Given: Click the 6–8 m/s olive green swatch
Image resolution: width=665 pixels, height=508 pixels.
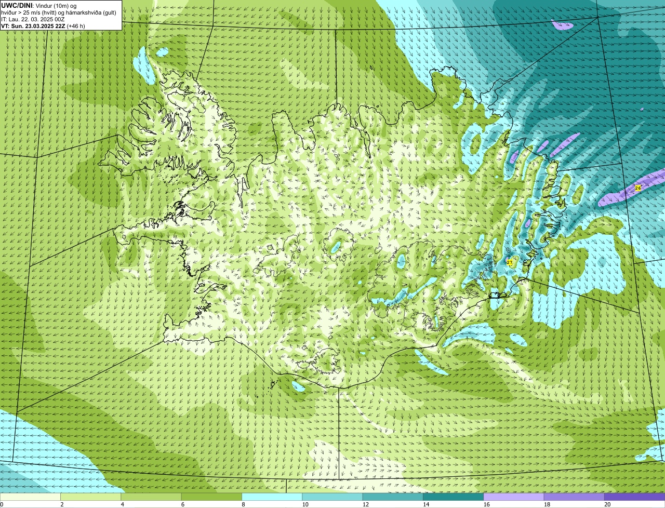Looking at the screenshot, I should coord(212,497).
